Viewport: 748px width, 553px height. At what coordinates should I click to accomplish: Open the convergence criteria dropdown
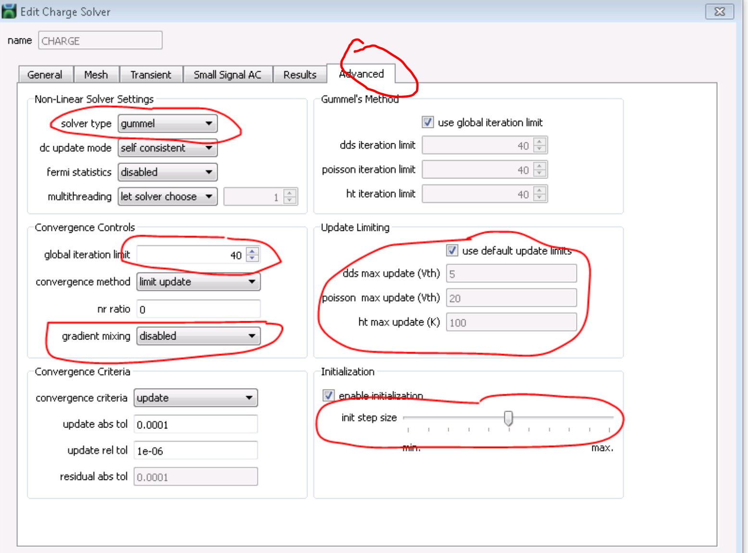196,398
